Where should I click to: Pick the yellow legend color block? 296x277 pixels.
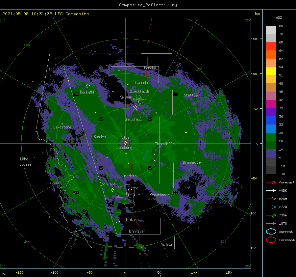271,71
